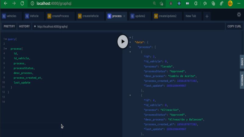The width and height of the screenshot is (244, 137).
Task: Open the lock extension icon
Action: (x=171, y=3)
